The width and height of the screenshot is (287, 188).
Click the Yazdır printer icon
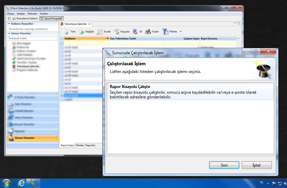tap(147, 32)
